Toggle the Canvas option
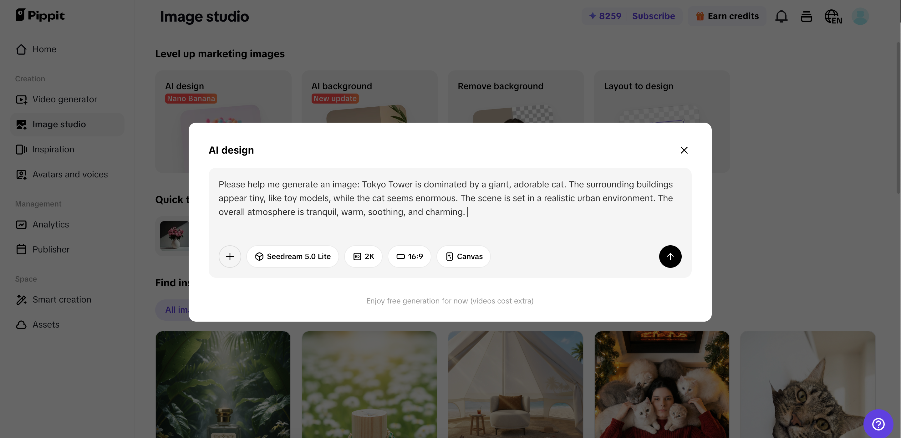Viewport: 901px width, 438px height. click(x=463, y=257)
